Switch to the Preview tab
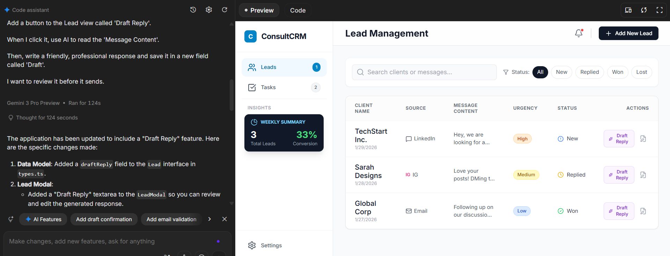670x256 pixels. (259, 10)
